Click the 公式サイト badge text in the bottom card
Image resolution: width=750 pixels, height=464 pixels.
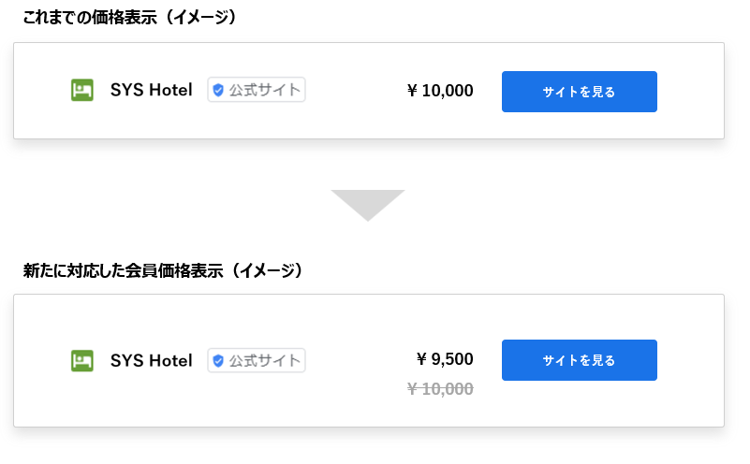(265, 360)
